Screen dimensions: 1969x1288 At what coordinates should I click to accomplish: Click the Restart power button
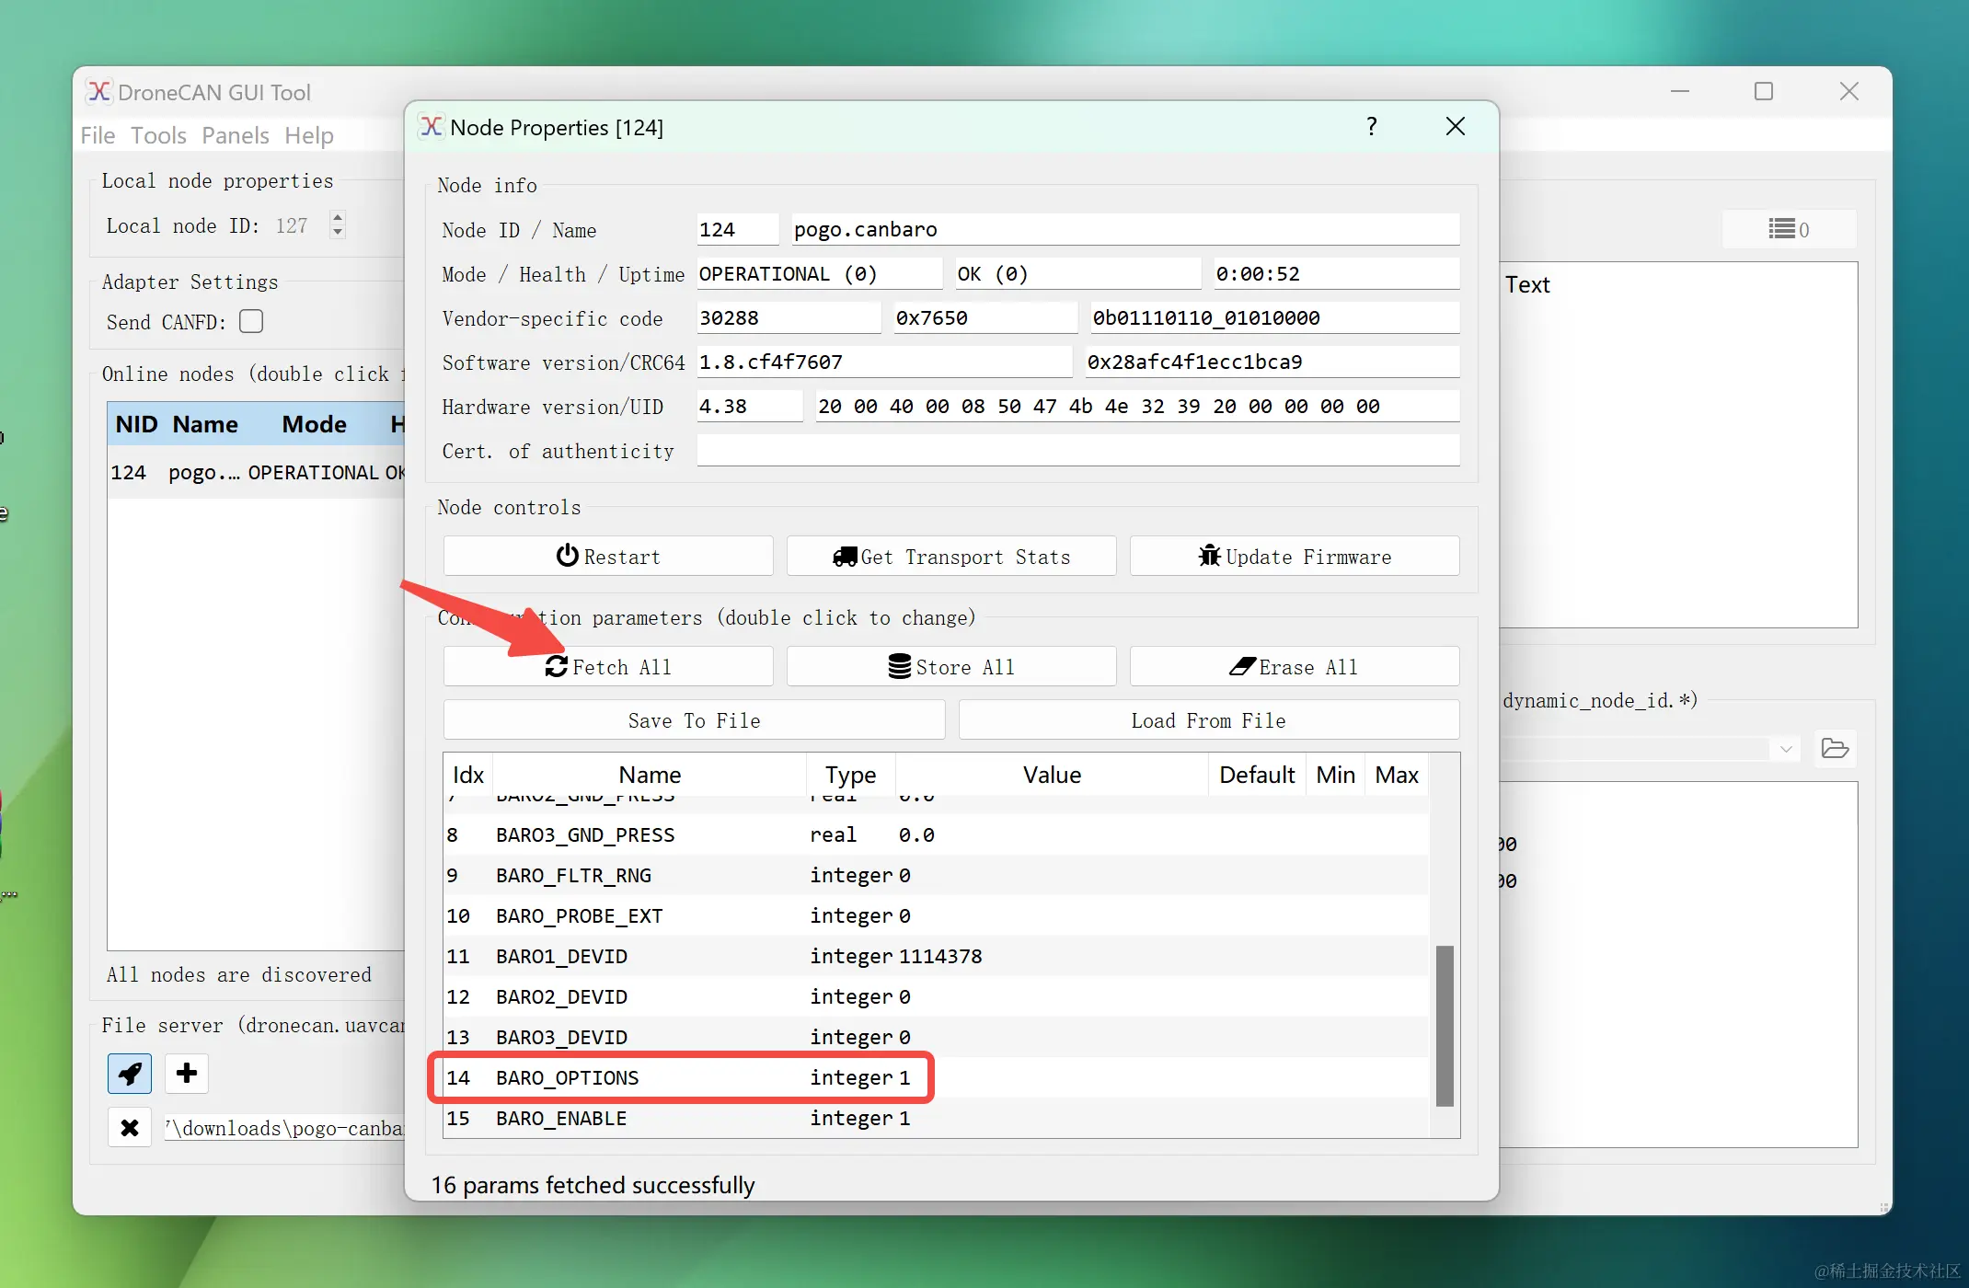click(608, 557)
